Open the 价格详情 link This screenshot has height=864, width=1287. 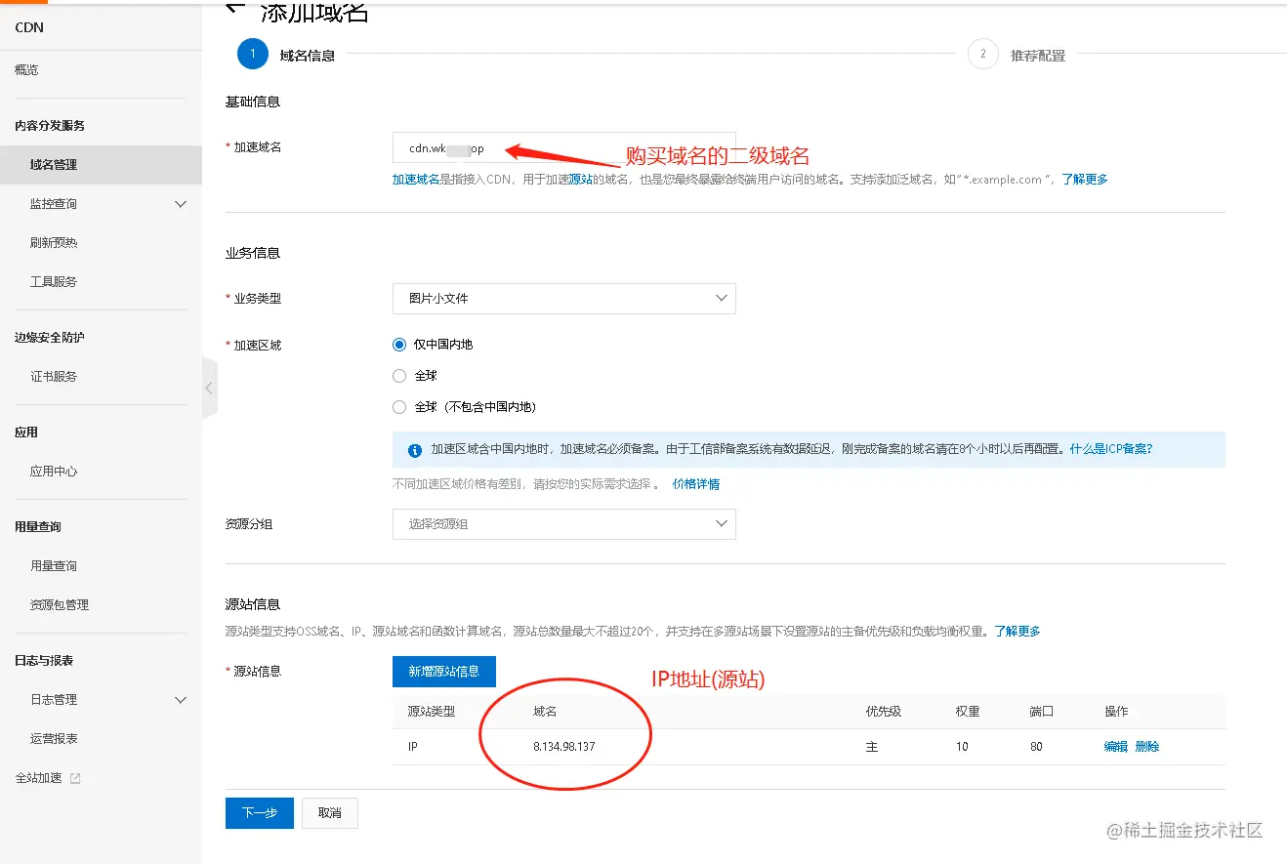[x=696, y=484]
